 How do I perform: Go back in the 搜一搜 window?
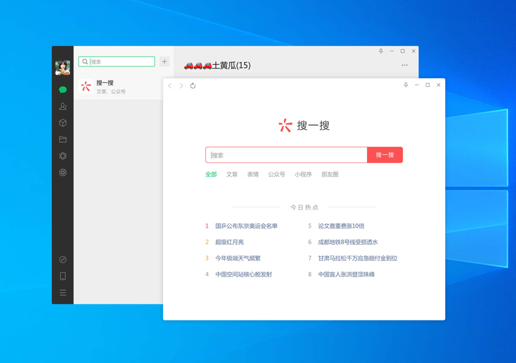(170, 86)
